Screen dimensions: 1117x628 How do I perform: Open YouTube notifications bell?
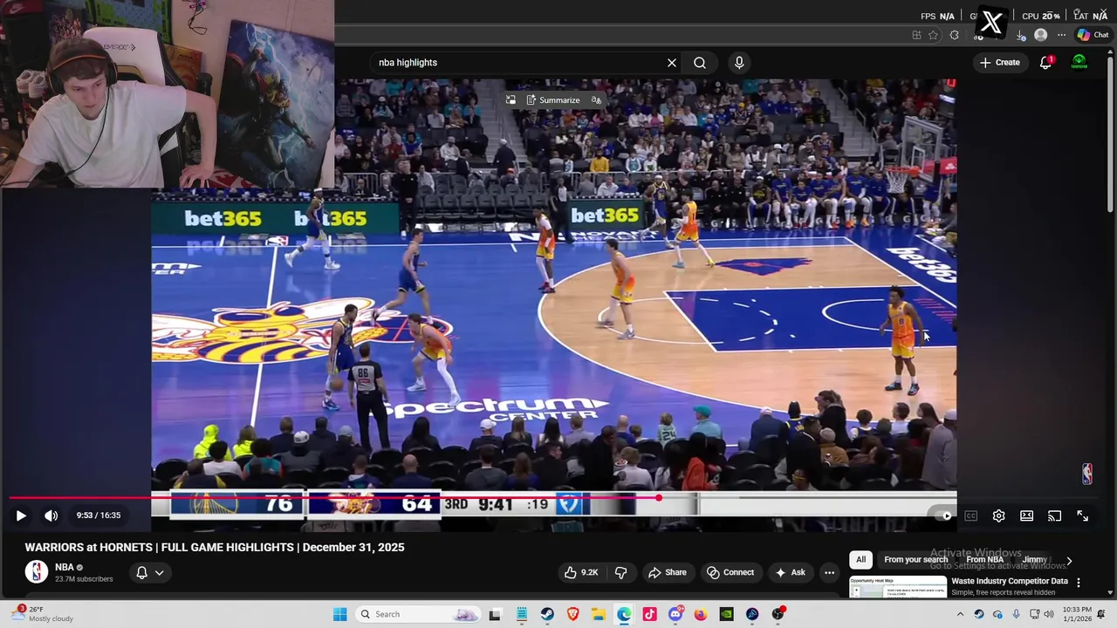coord(1045,63)
